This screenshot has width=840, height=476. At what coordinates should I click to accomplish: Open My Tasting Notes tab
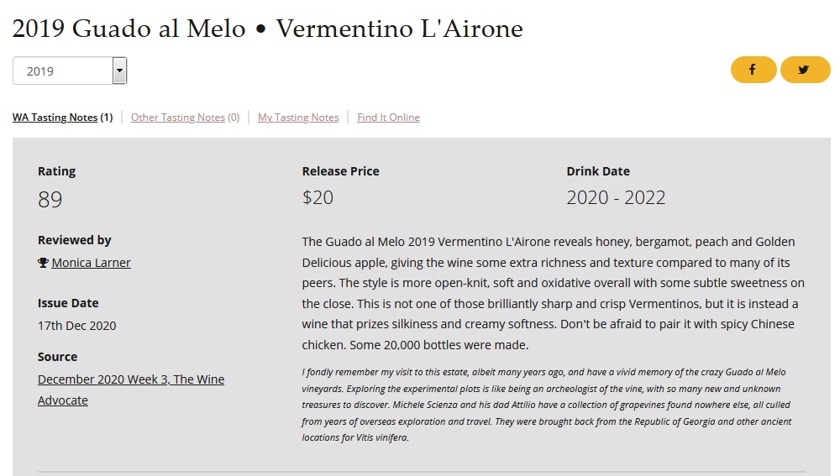click(x=298, y=118)
